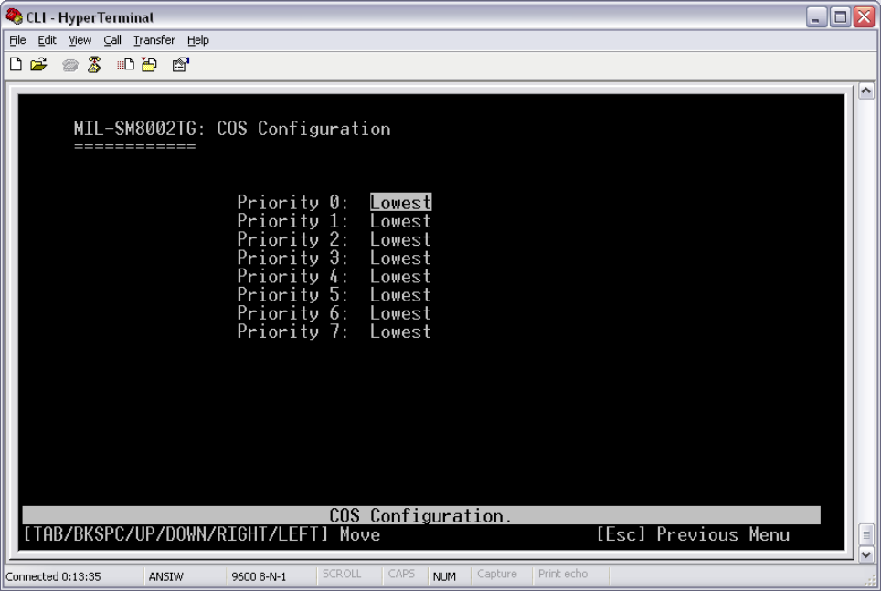
Task: Open the Call menu
Action: tap(111, 40)
